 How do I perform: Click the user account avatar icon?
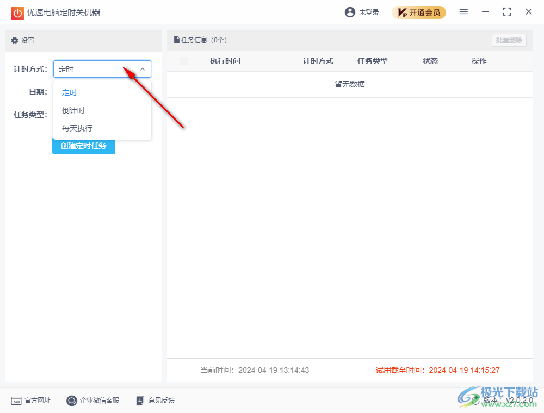tap(350, 12)
